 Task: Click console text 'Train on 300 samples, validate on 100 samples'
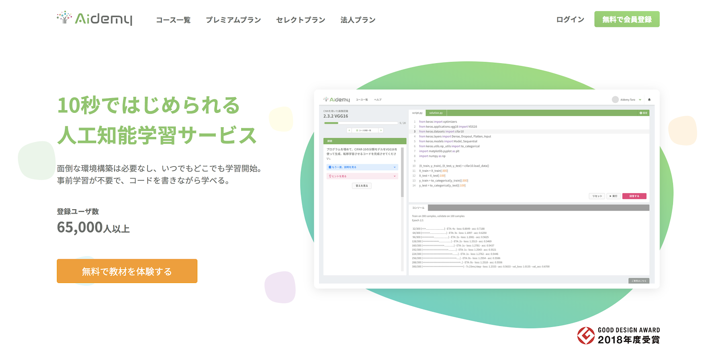[x=438, y=216]
